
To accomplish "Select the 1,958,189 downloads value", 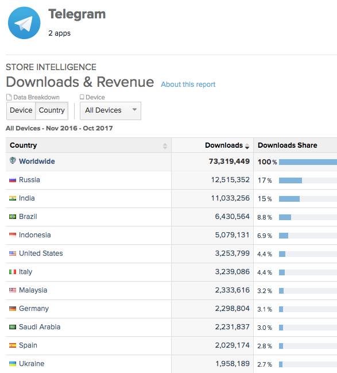I will [x=233, y=364].
